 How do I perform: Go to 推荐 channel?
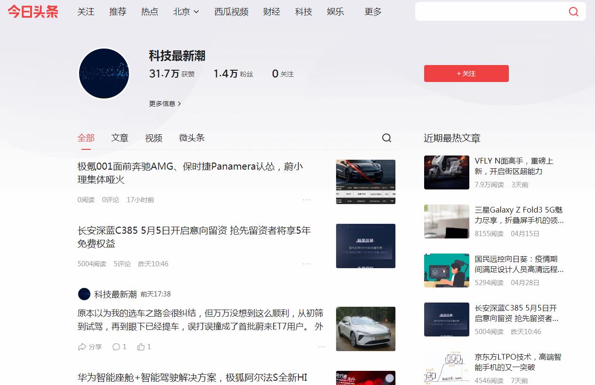coord(118,12)
